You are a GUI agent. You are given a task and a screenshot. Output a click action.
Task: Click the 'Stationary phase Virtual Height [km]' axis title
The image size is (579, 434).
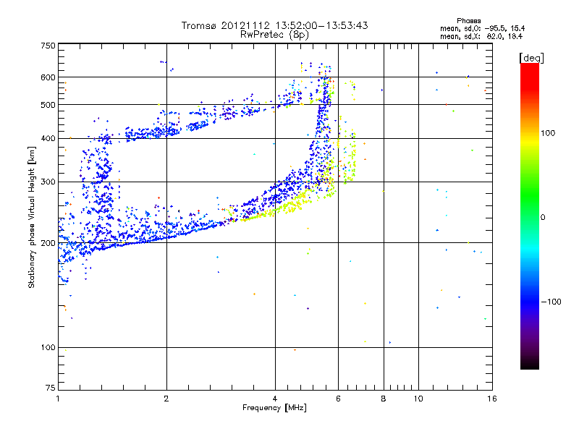pos(32,218)
